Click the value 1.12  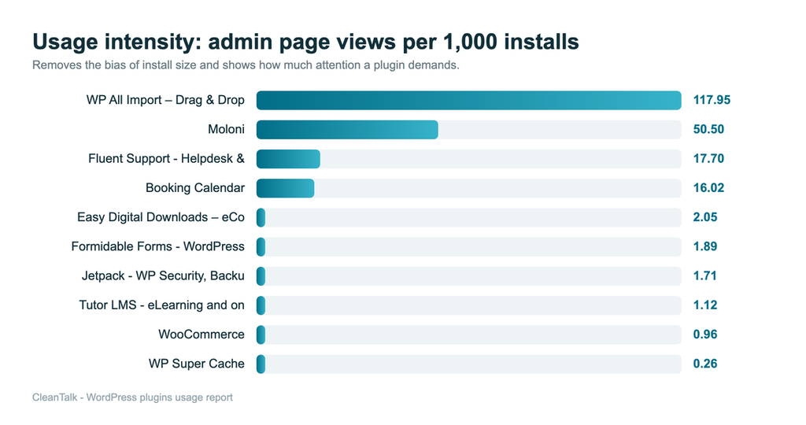pyautogui.click(x=704, y=305)
